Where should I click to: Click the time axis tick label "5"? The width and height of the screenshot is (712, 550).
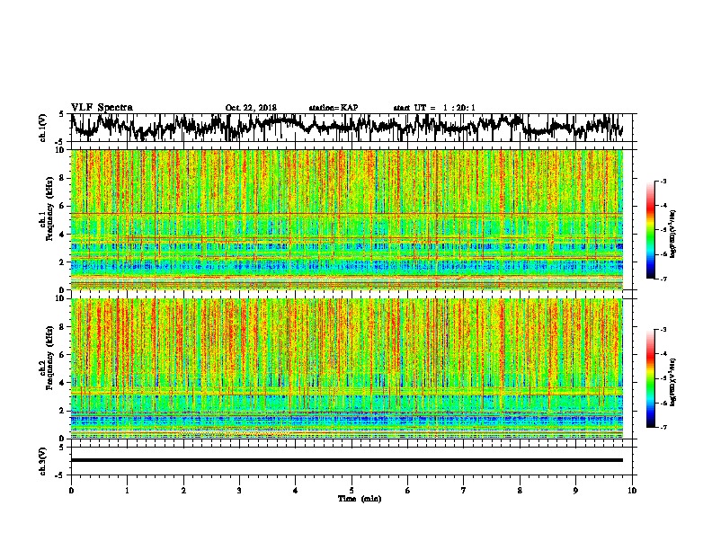point(352,491)
